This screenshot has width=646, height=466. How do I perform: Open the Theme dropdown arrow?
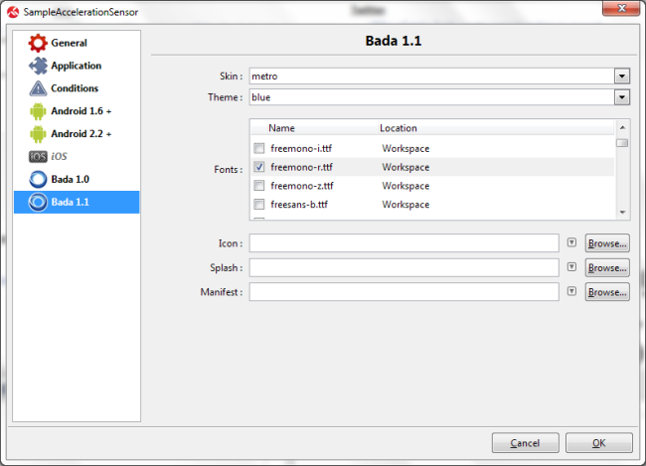click(622, 97)
